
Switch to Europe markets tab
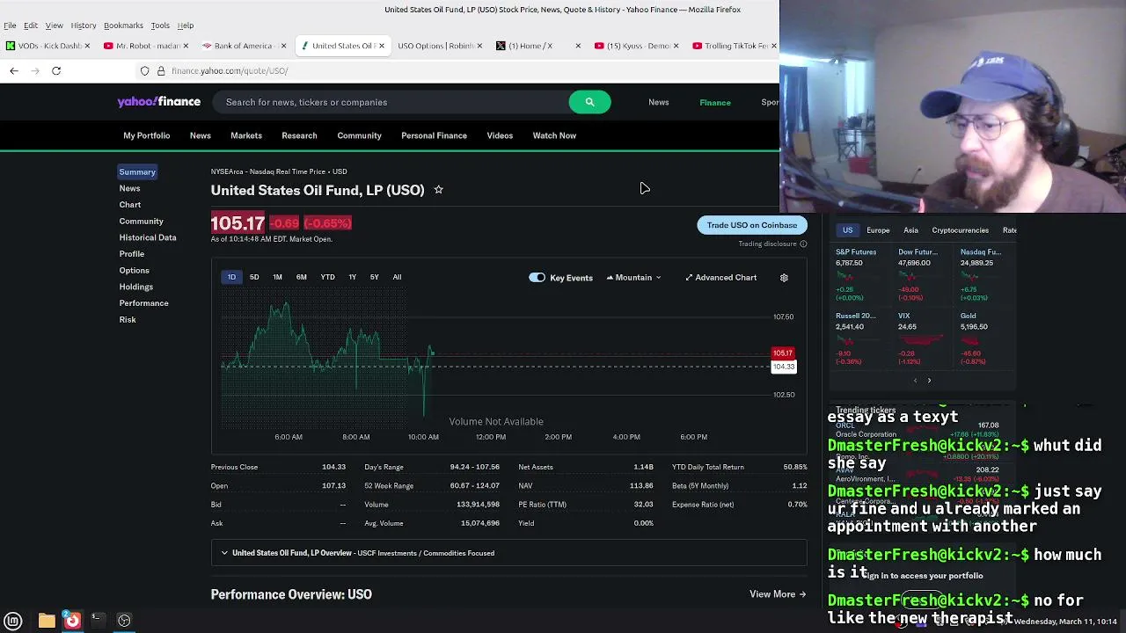pos(878,230)
